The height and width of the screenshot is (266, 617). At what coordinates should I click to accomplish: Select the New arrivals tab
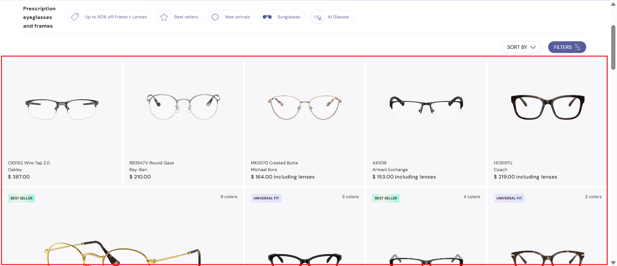click(237, 17)
